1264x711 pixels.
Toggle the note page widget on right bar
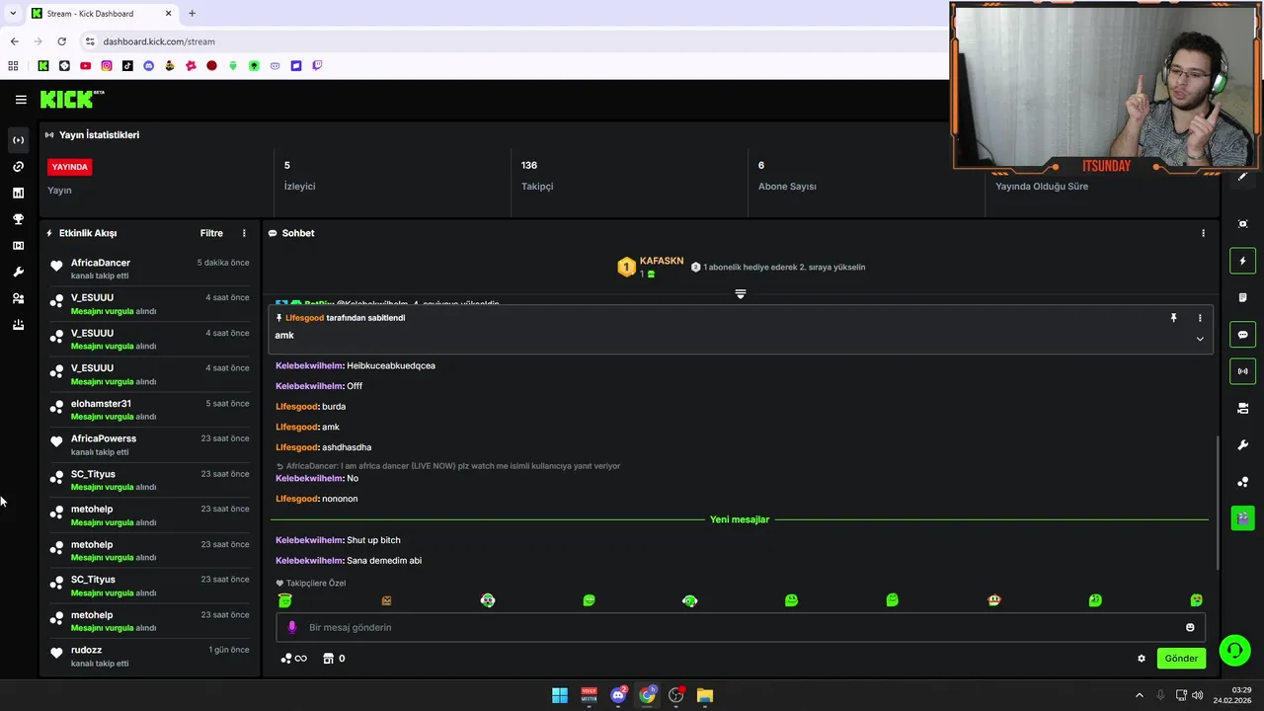tap(1242, 297)
